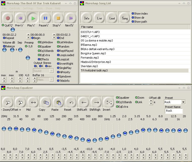Open the Settings menu
This screenshot has width=192, height=162.
[x=28, y=8]
